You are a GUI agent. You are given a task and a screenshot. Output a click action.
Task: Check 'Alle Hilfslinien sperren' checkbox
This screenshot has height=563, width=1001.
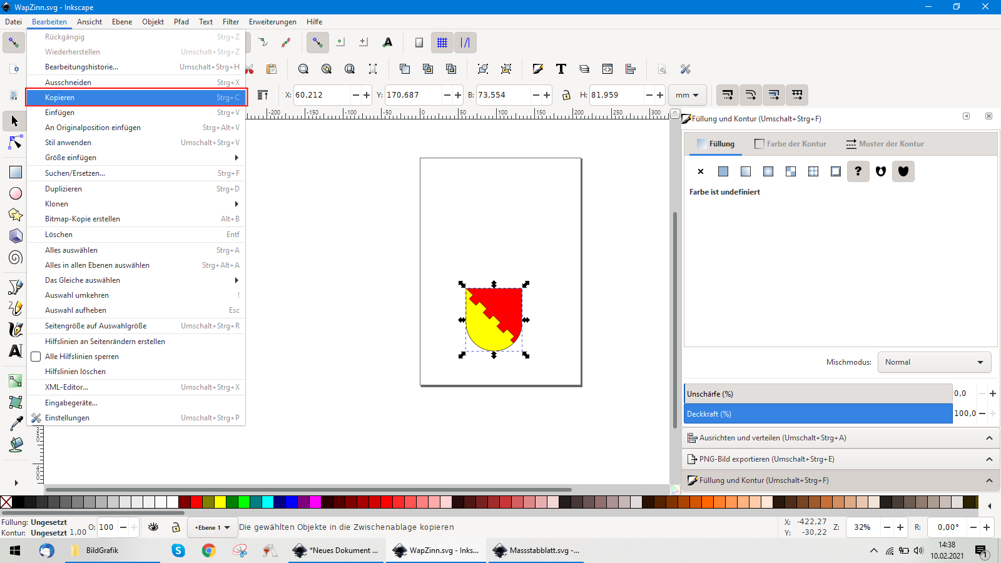(36, 357)
